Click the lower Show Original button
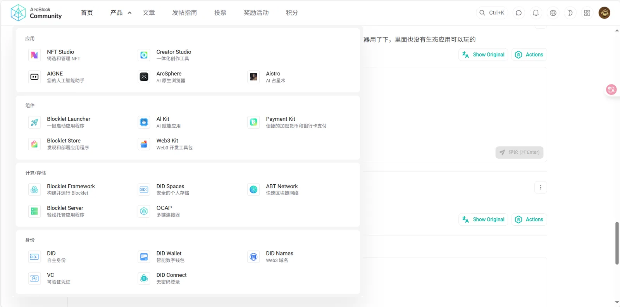This screenshot has width=620, height=307. pyautogui.click(x=483, y=220)
